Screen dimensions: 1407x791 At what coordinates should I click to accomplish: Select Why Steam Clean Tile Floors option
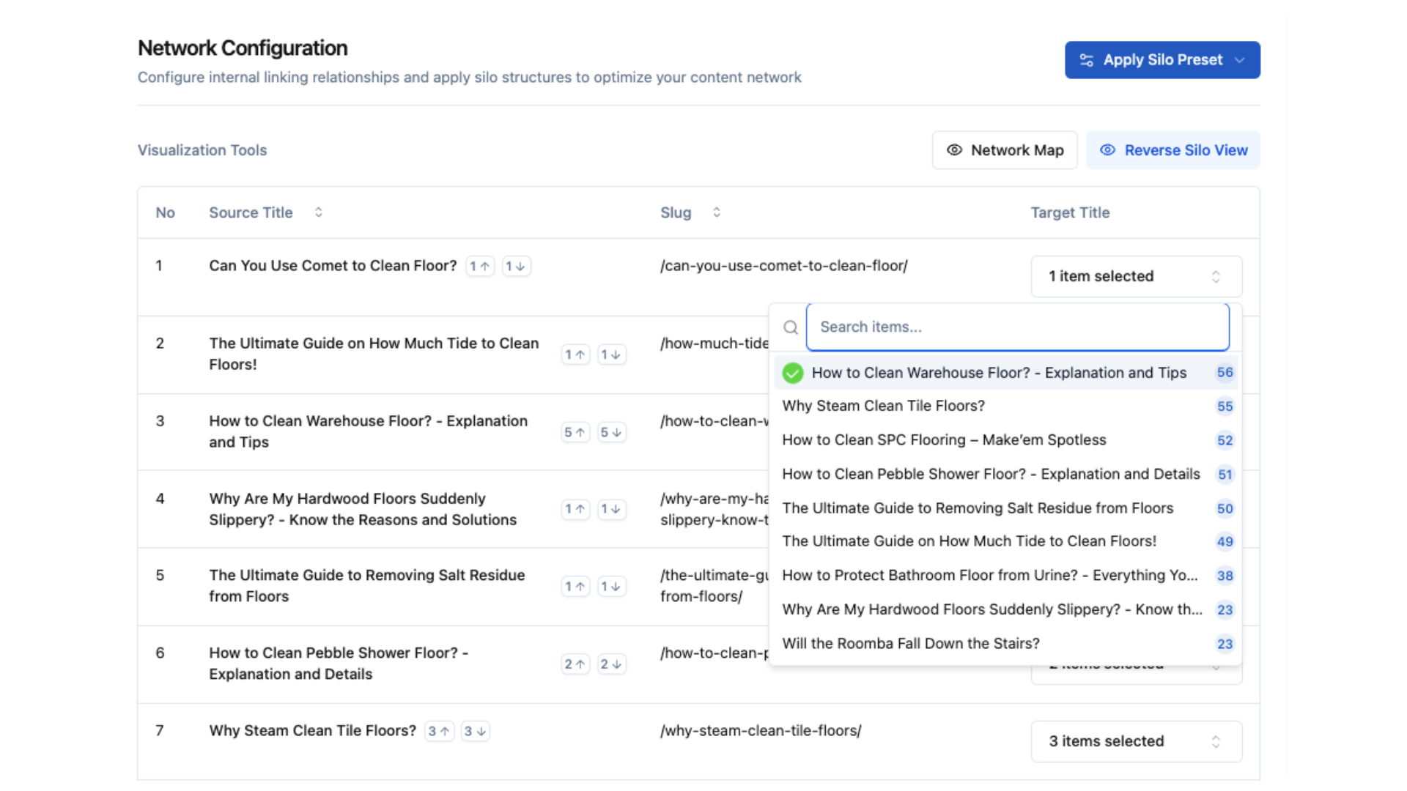883,406
